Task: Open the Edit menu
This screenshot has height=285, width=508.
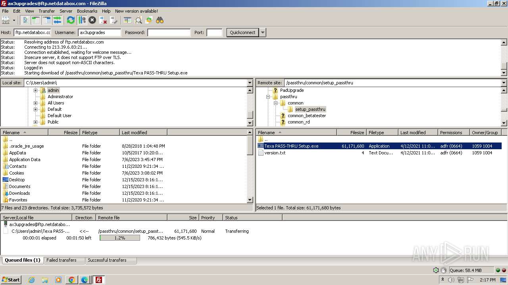Action: (x=17, y=11)
